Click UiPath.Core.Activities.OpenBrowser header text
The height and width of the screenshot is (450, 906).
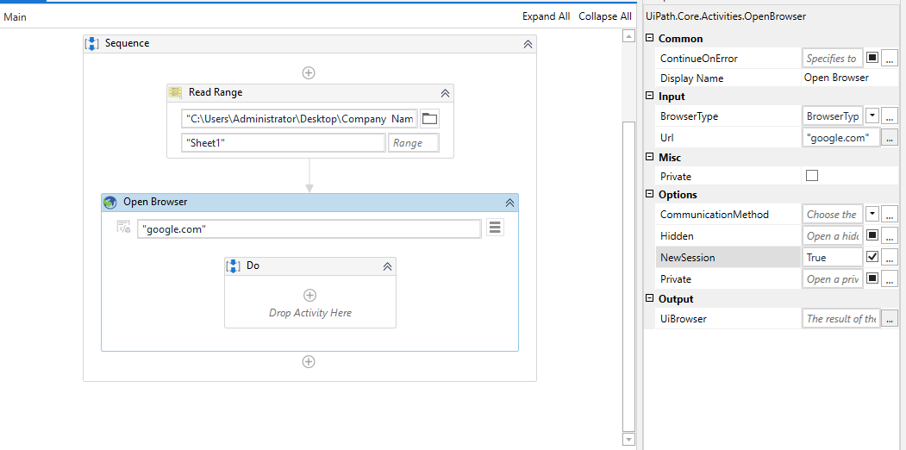pos(726,16)
